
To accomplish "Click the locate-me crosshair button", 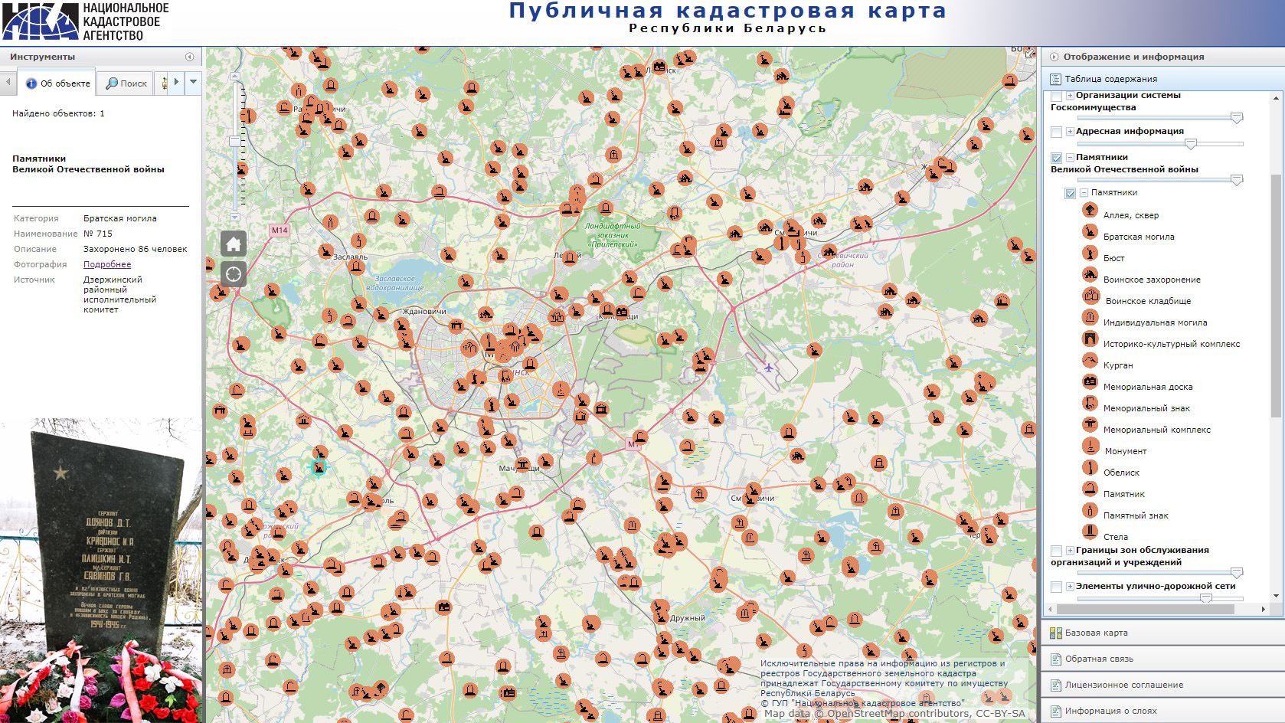I will (x=234, y=273).
